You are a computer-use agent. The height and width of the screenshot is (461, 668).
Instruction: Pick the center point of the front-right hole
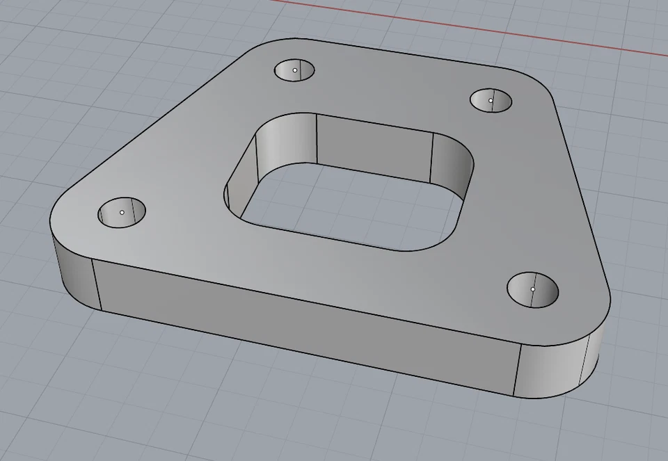(532, 289)
